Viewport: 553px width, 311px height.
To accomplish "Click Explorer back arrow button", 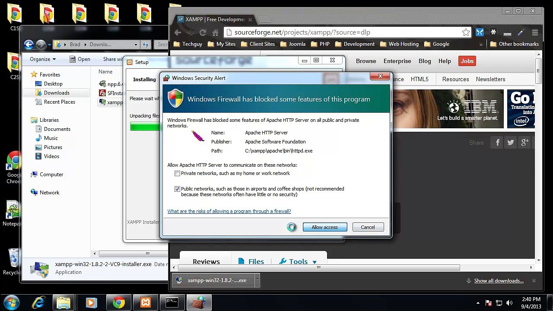I will [x=29, y=44].
